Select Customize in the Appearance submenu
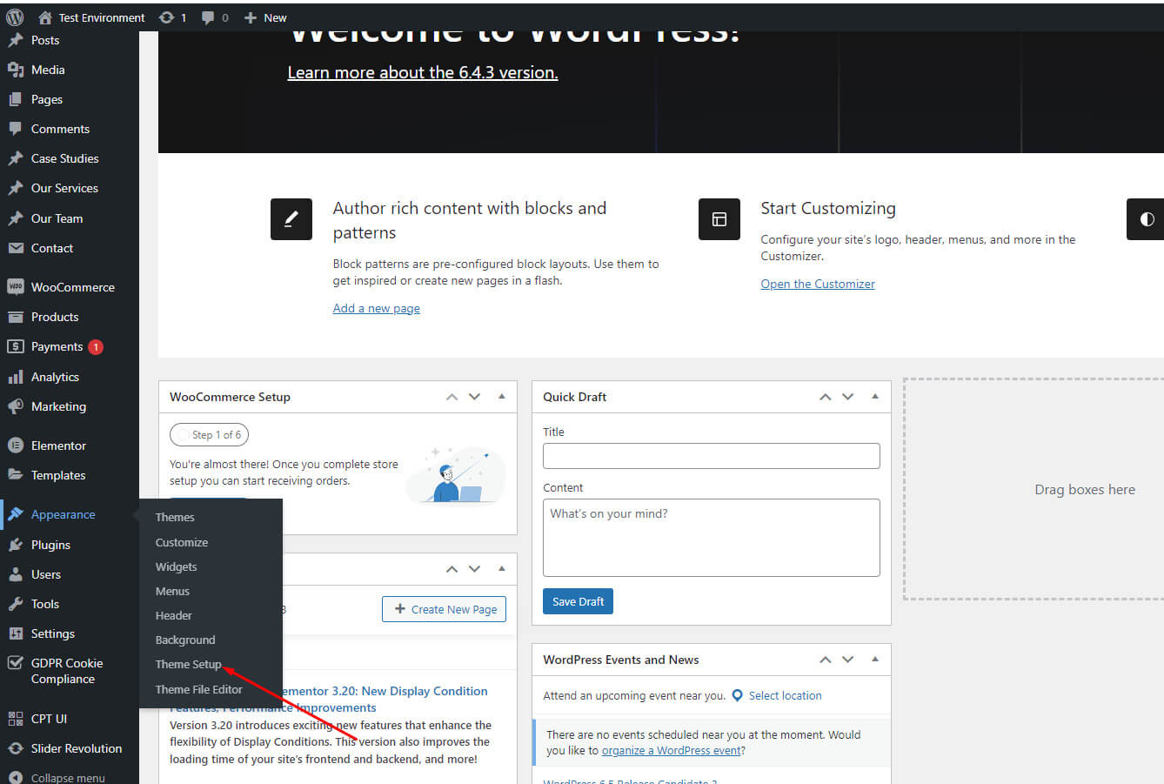 pos(182,542)
